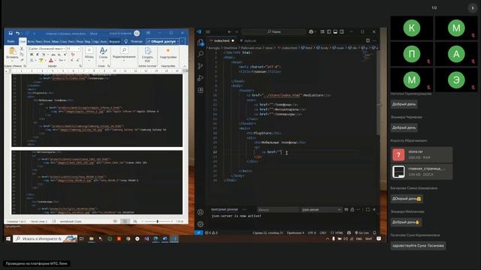Open the File (Файл) tab in Word
The height and width of the screenshot is (270, 481).
pyautogui.click(x=11, y=41)
